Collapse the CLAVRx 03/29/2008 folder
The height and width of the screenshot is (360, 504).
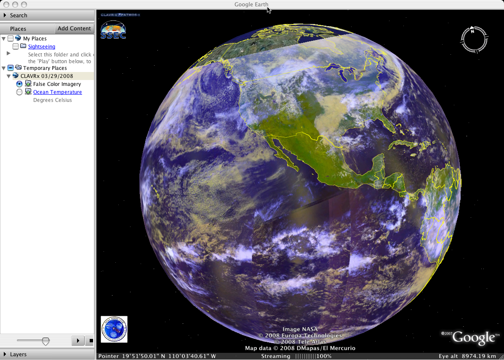9,76
